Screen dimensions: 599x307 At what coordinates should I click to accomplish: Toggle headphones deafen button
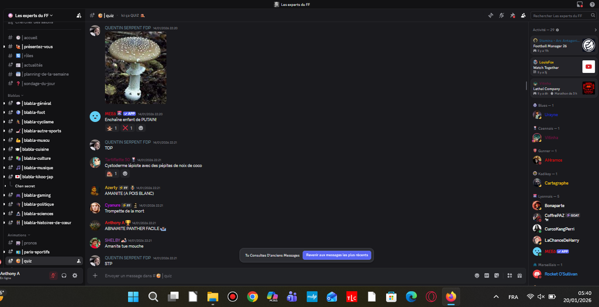coord(64,275)
